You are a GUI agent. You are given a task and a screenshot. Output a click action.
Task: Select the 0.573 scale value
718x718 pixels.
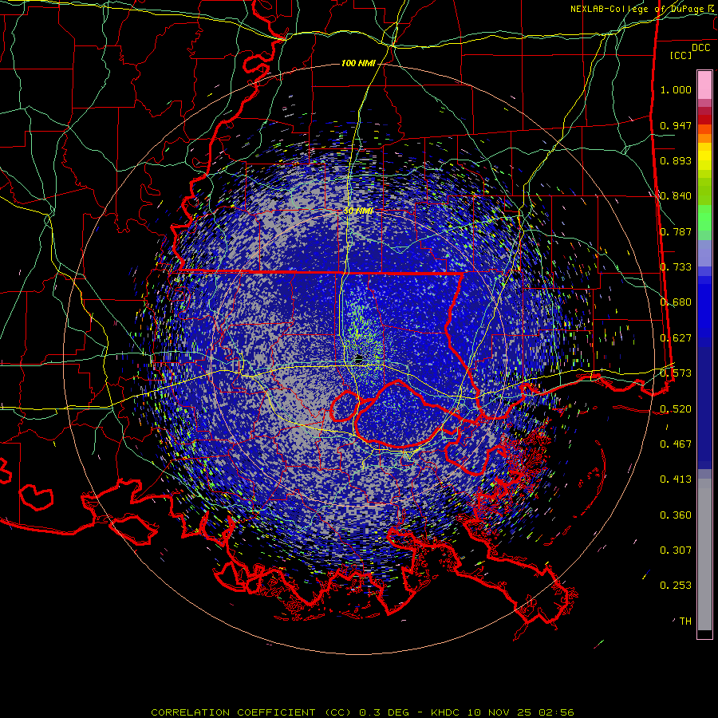click(x=676, y=373)
